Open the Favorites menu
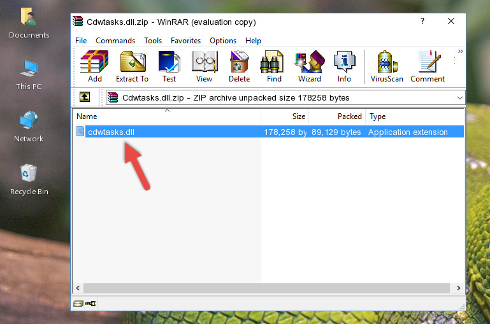Viewport: 490px width, 324px height. [185, 41]
